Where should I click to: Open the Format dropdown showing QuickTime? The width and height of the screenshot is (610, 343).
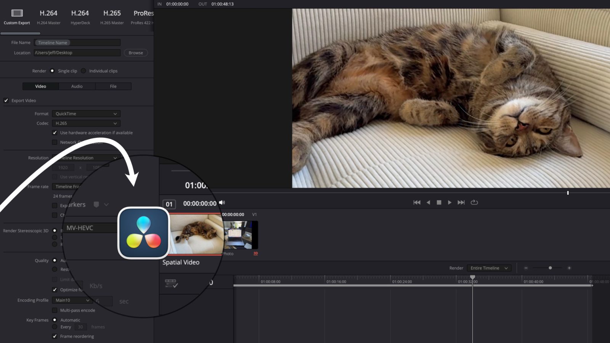(x=86, y=114)
